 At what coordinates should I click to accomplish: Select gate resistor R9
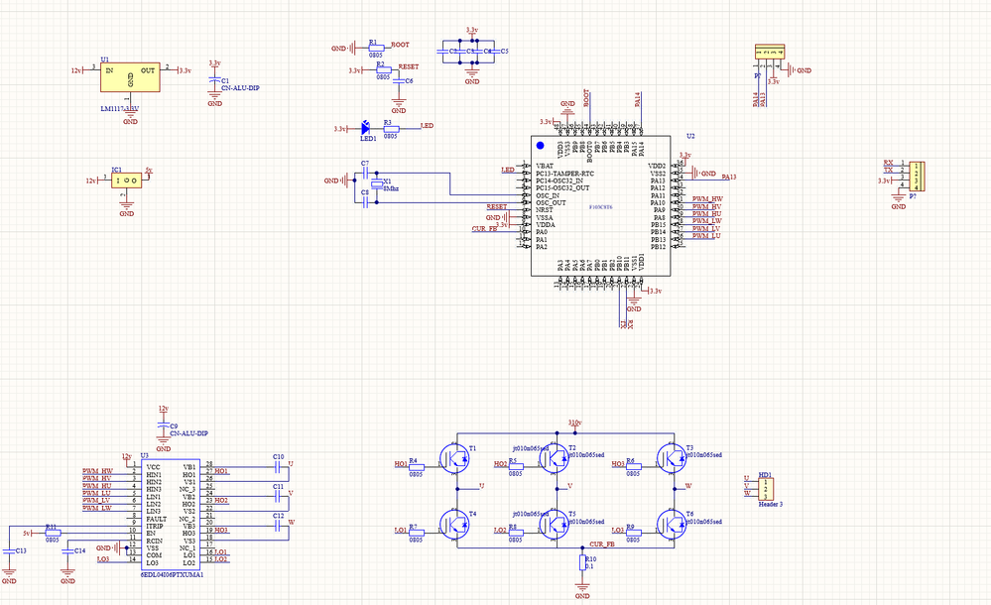coord(633,533)
